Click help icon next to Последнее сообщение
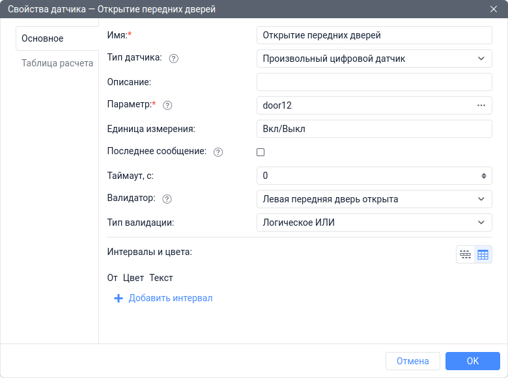 click(218, 152)
